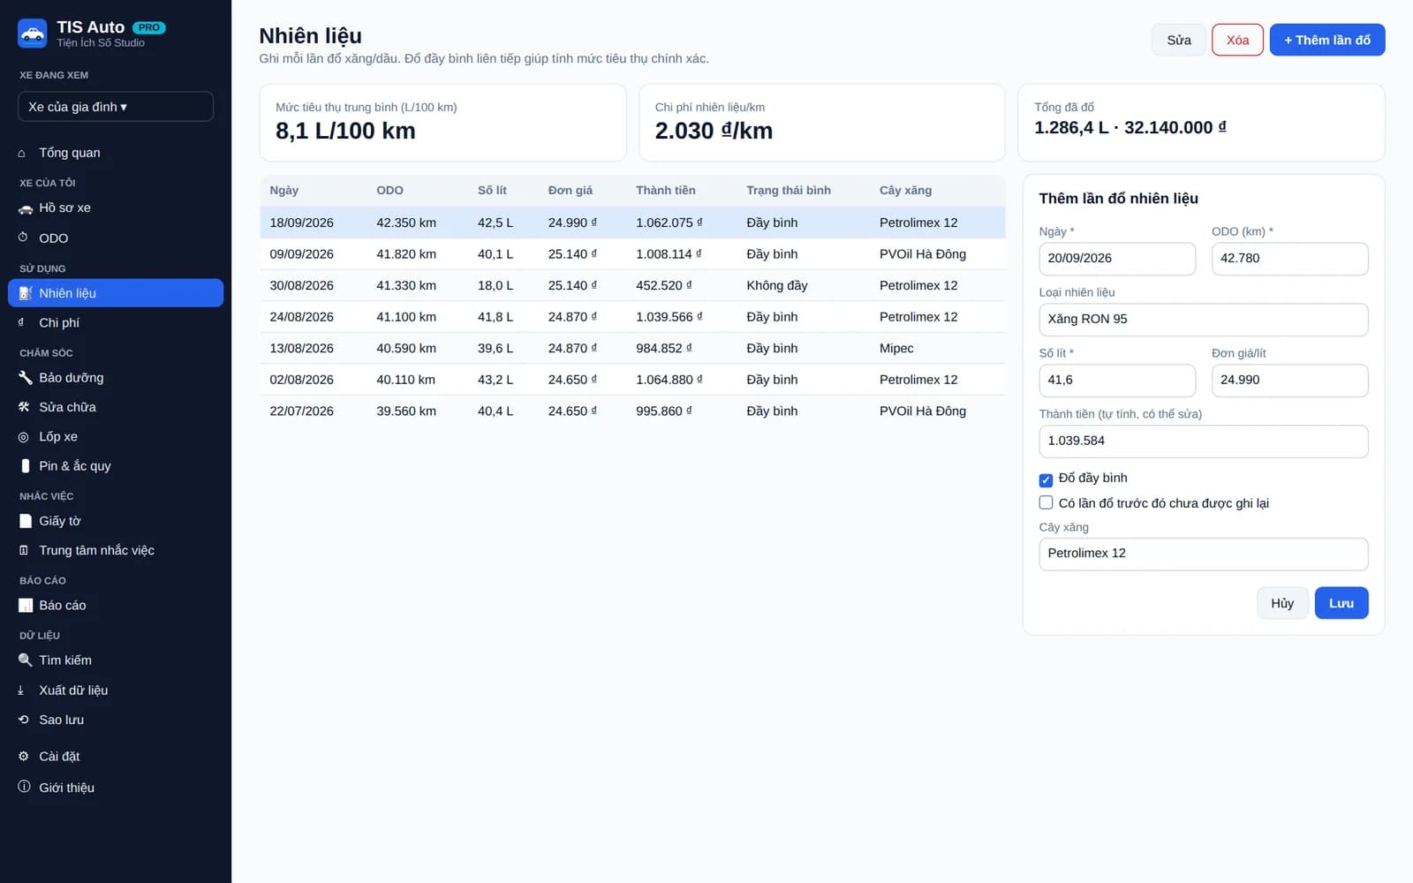Image resolution: width=1413 pixels, height=883 pixels.
Task: Open Trung tâm nhắc việc menu item
Action: (x=116, y=550)
